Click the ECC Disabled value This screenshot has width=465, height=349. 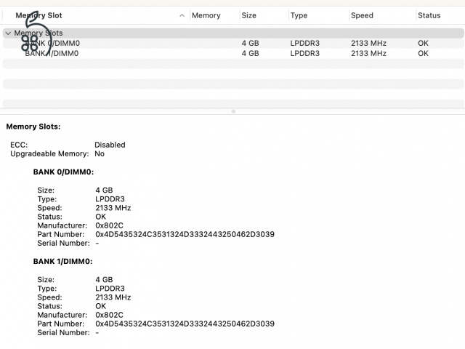pyautogui.click(x=110, y=145)
